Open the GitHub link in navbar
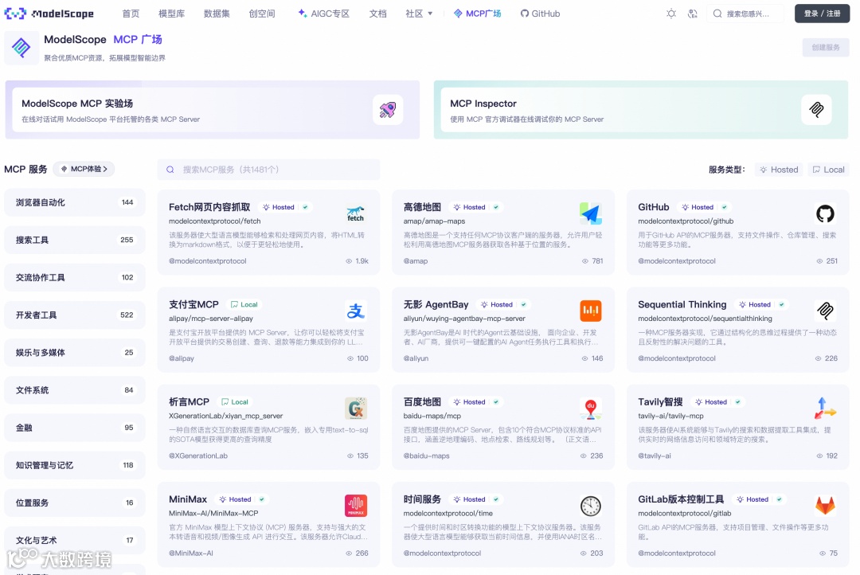This screenshot has width=860, height=575. pos(540,14)
